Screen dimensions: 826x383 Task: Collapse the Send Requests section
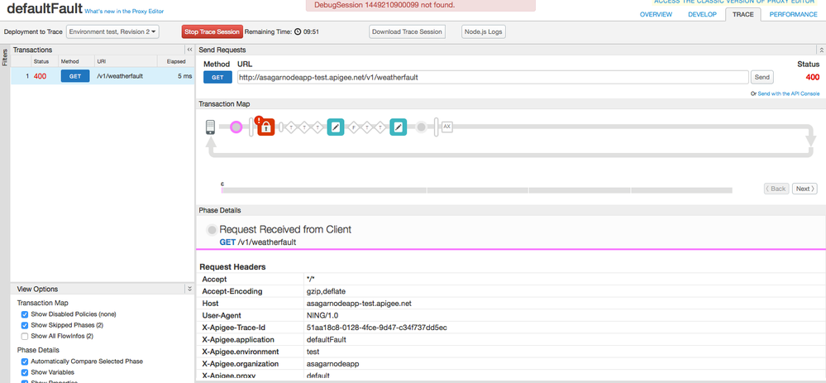click(x=821, y=50)
